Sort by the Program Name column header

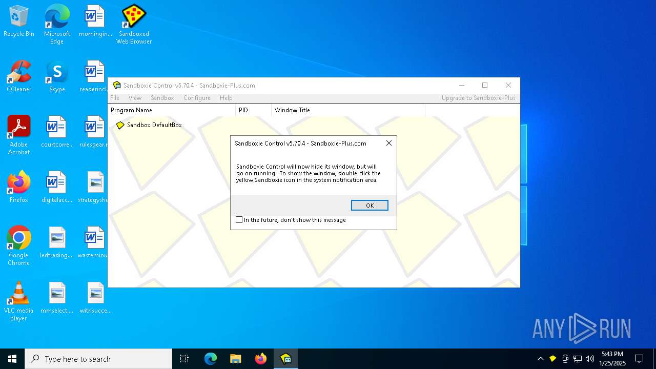(x=172, y=110)
